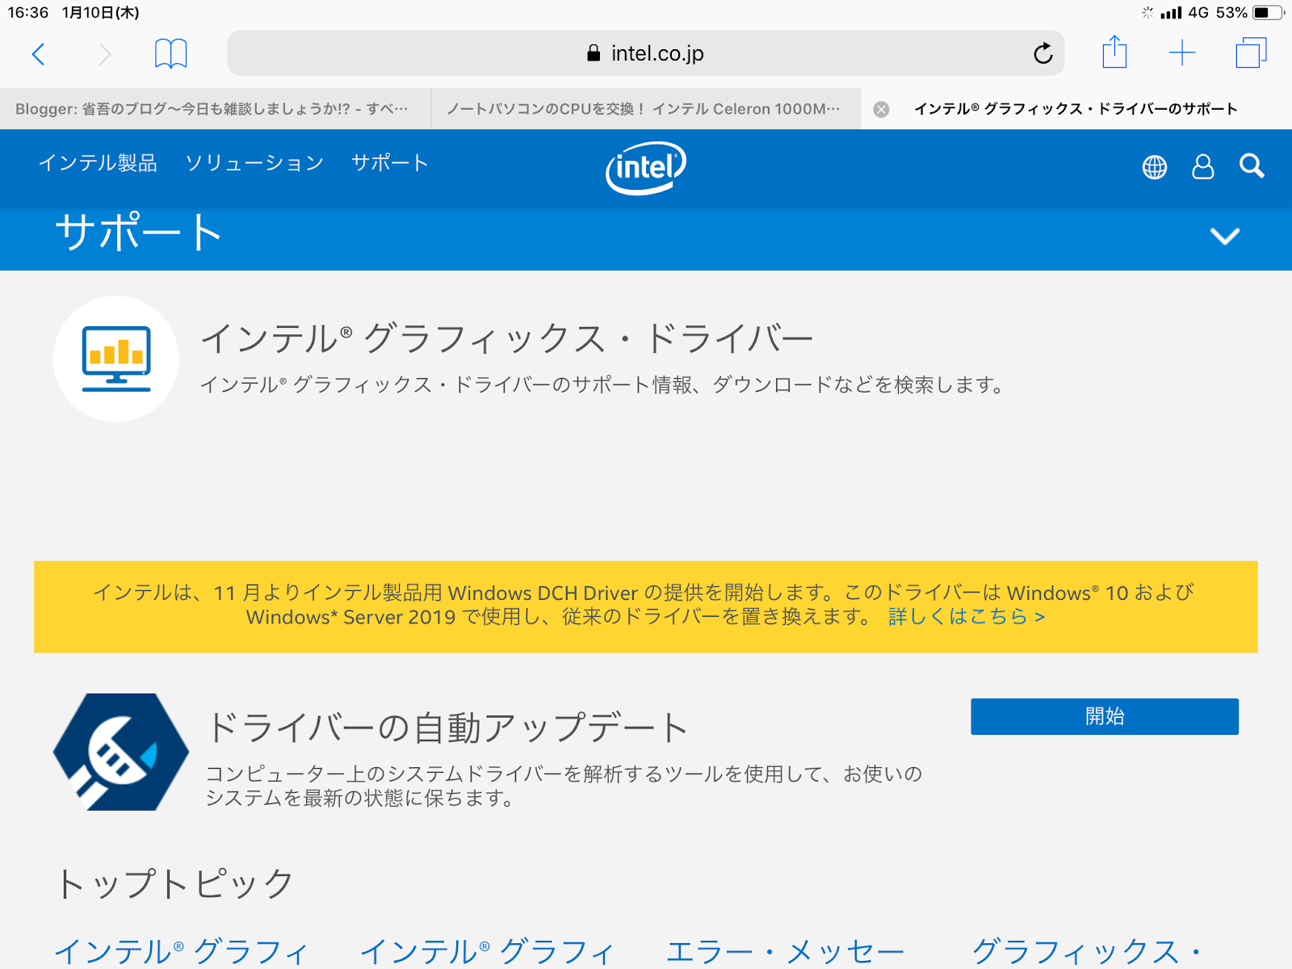Reload the intel.co.jp page
Image resolution: width=1292 pixels, height=969 pixels.
[1043, 53]
